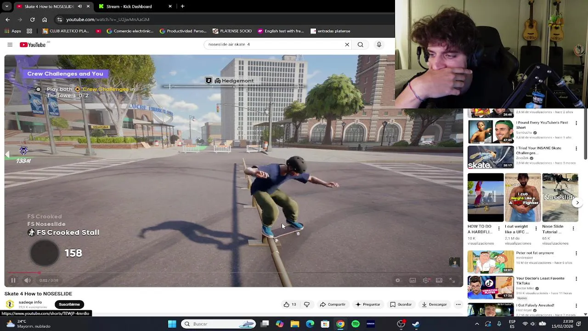
Task: Dislike the video
Action: pyautogui.click(x=307, y=304)
